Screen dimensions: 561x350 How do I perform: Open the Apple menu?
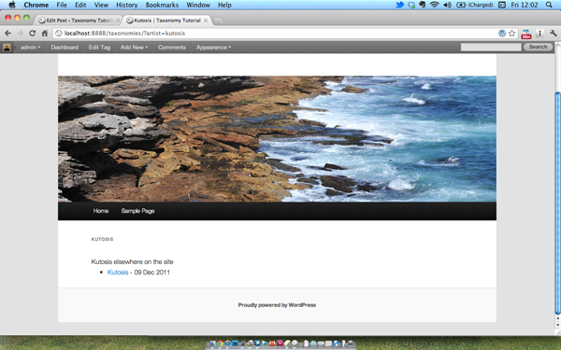12,5
